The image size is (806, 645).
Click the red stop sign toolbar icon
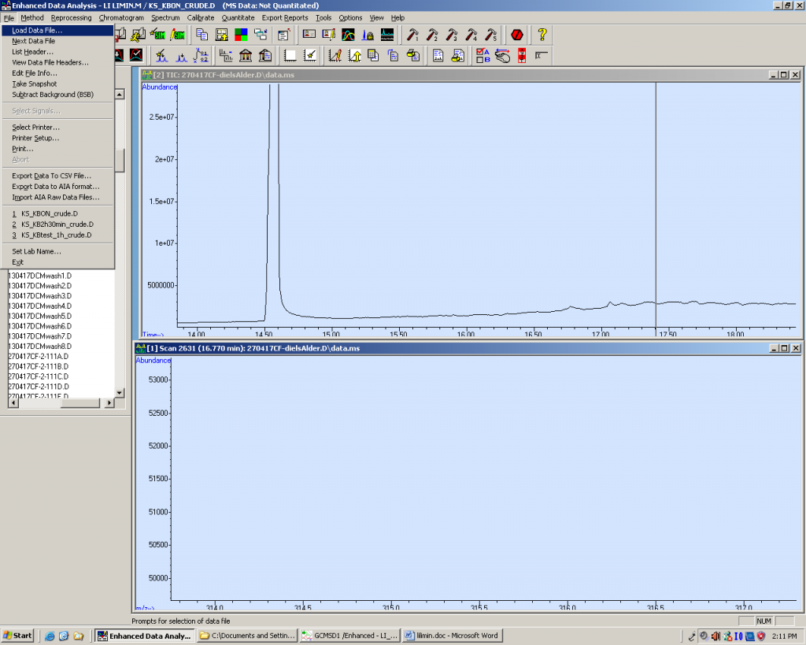coord(517,35)
